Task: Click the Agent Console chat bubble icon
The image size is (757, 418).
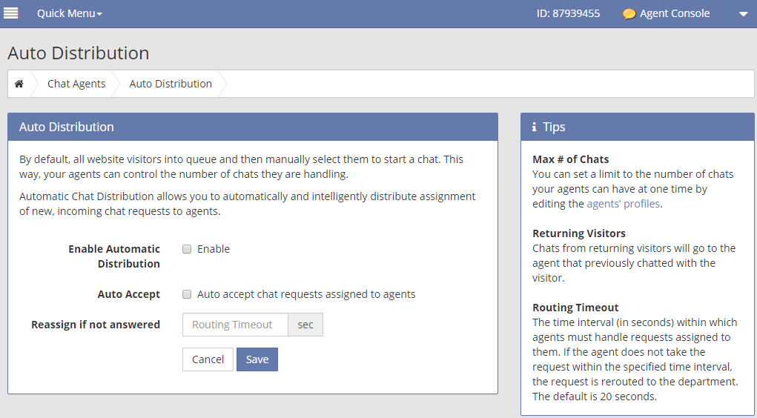Action: 629,14
